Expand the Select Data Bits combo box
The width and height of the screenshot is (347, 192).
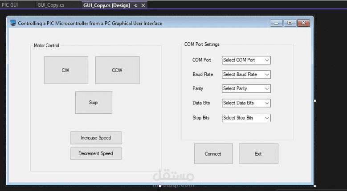(246, 103)
